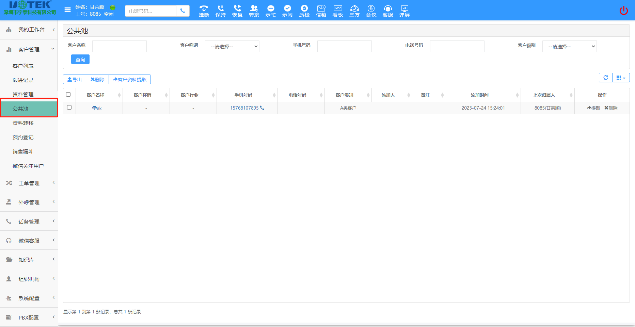
Task: Click the table refresh icon
Action: click(x=606, y=78)
